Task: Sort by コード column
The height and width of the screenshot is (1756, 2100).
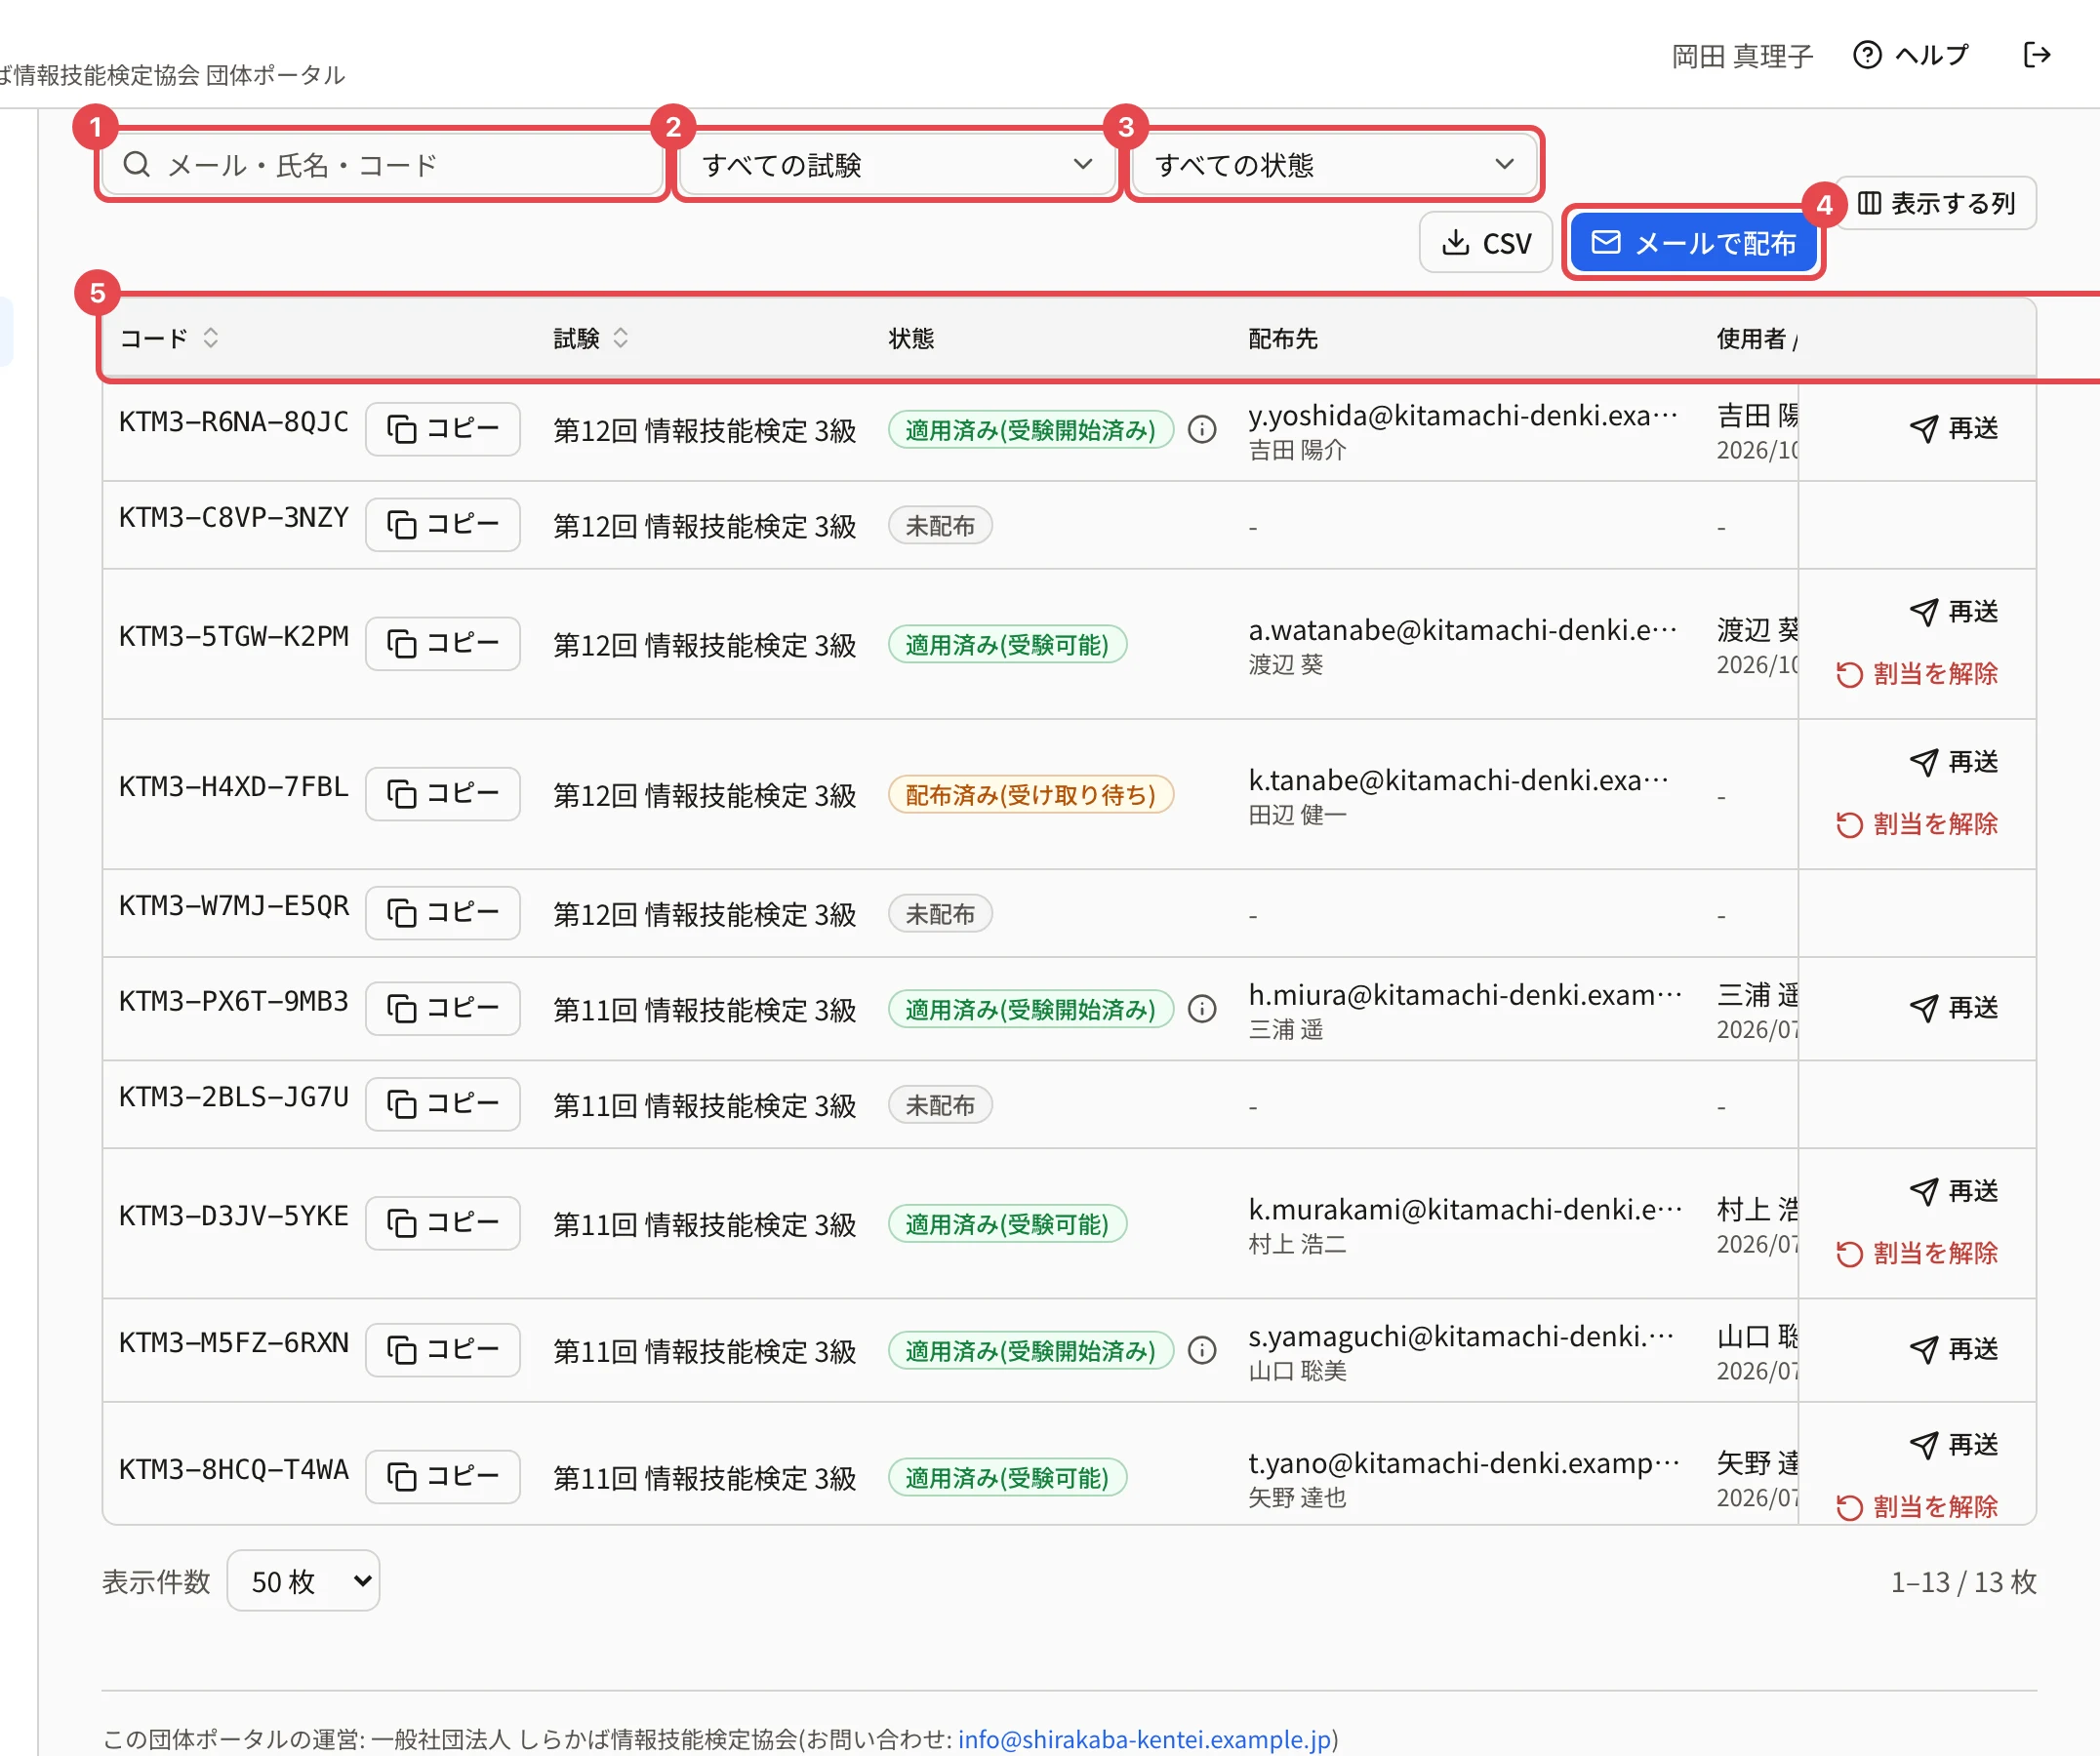Action: [x=169, y=339]
